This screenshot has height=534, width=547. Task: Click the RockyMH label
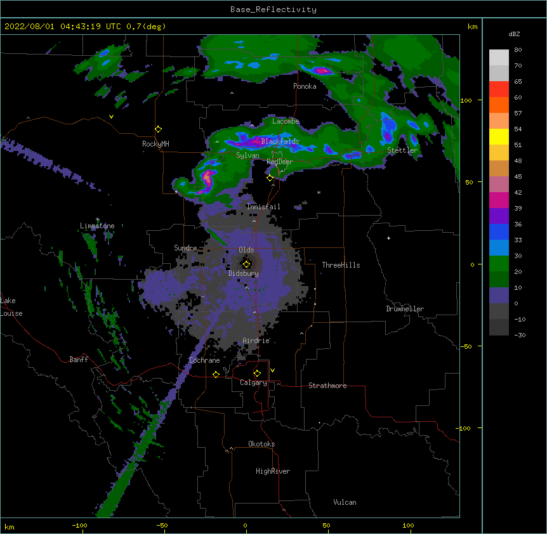[155, 144]
